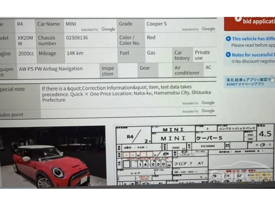Click arrow icon beside 'Notes for successful' link
The image size is (275, 206).
pyautogui.click(x=228, y=55)
